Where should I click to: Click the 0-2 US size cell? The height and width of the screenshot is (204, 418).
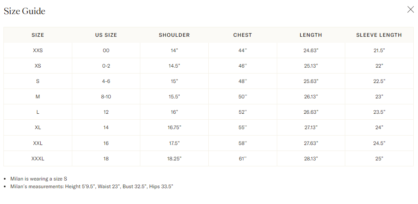coord(106,66)
